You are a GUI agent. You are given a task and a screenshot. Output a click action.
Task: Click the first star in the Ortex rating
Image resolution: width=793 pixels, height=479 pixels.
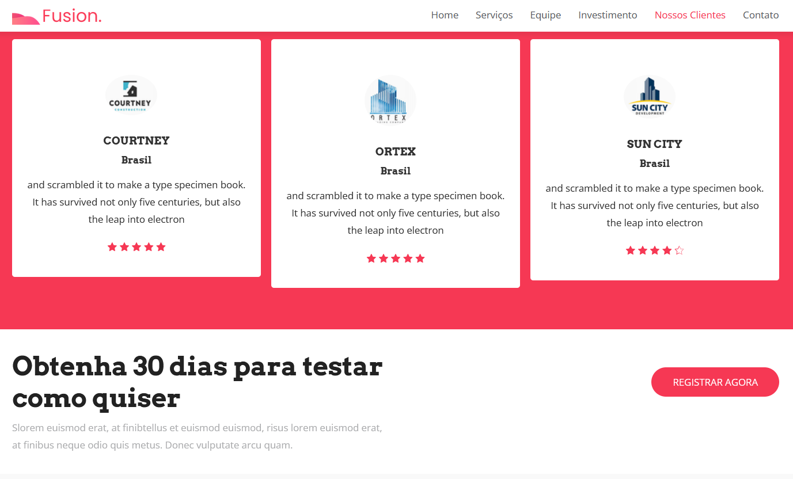[x=371, y=258]
